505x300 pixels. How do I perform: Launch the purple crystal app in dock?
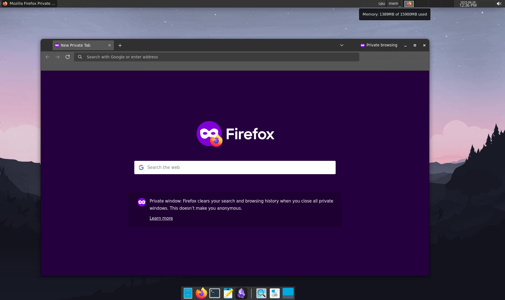coord(241,293)
